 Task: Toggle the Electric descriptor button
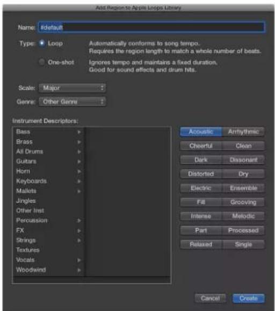201,188
